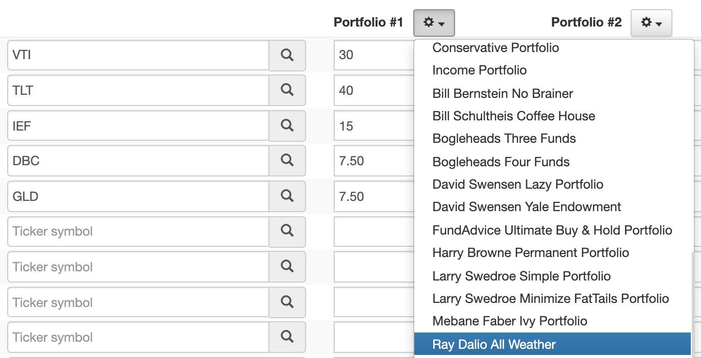Choose Harry Browne Permanent Portfolio
Screen dimensions: 701x358
(531, 253)
